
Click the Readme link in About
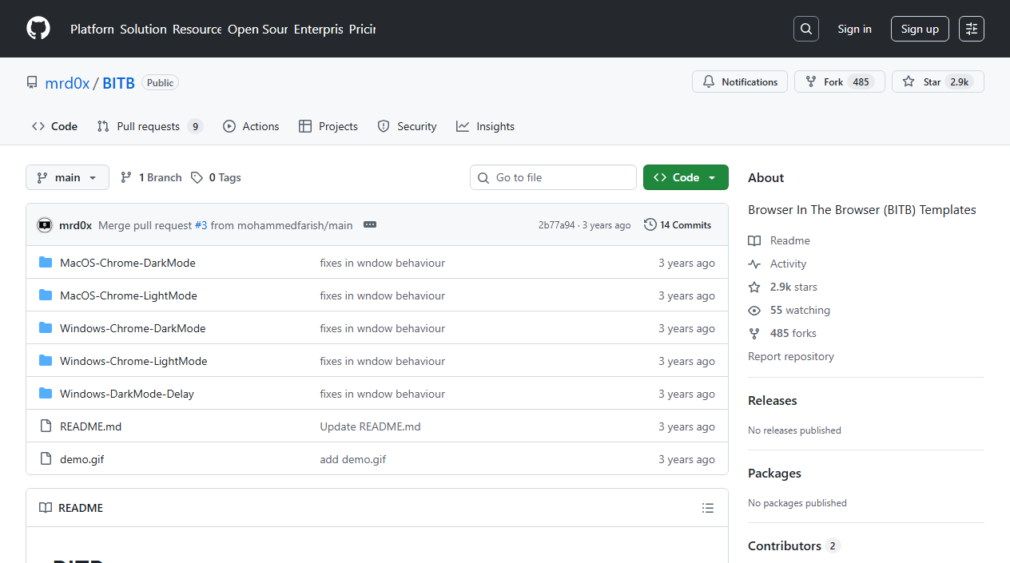pyautogui.click(x=779, y=240)
